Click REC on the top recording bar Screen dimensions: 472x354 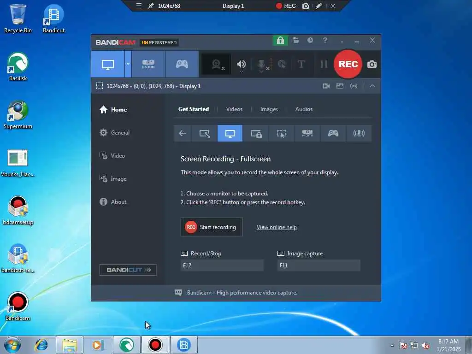click(286, 6)
